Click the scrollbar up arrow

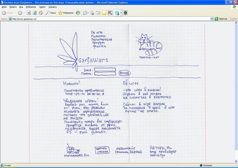tap(236, 23)
